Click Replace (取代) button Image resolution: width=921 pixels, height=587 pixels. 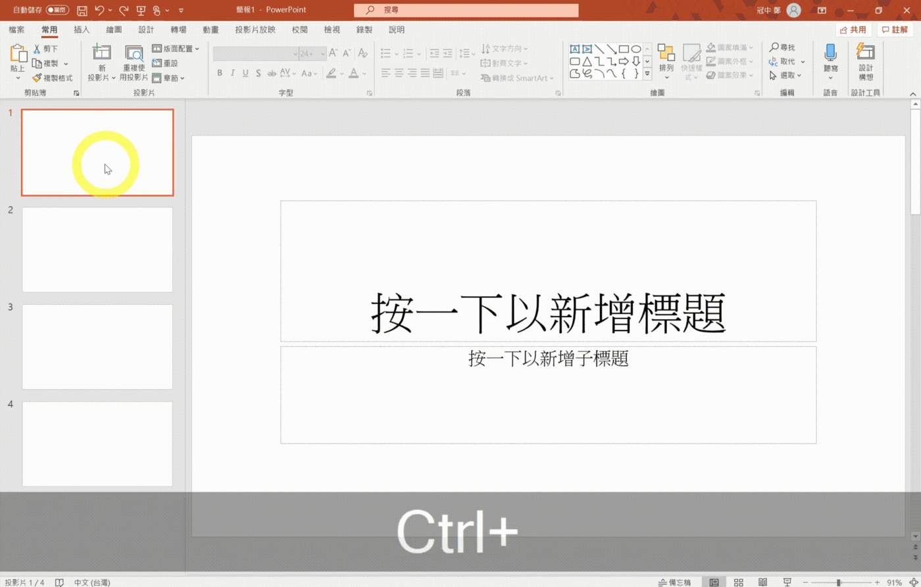[782, 61]
